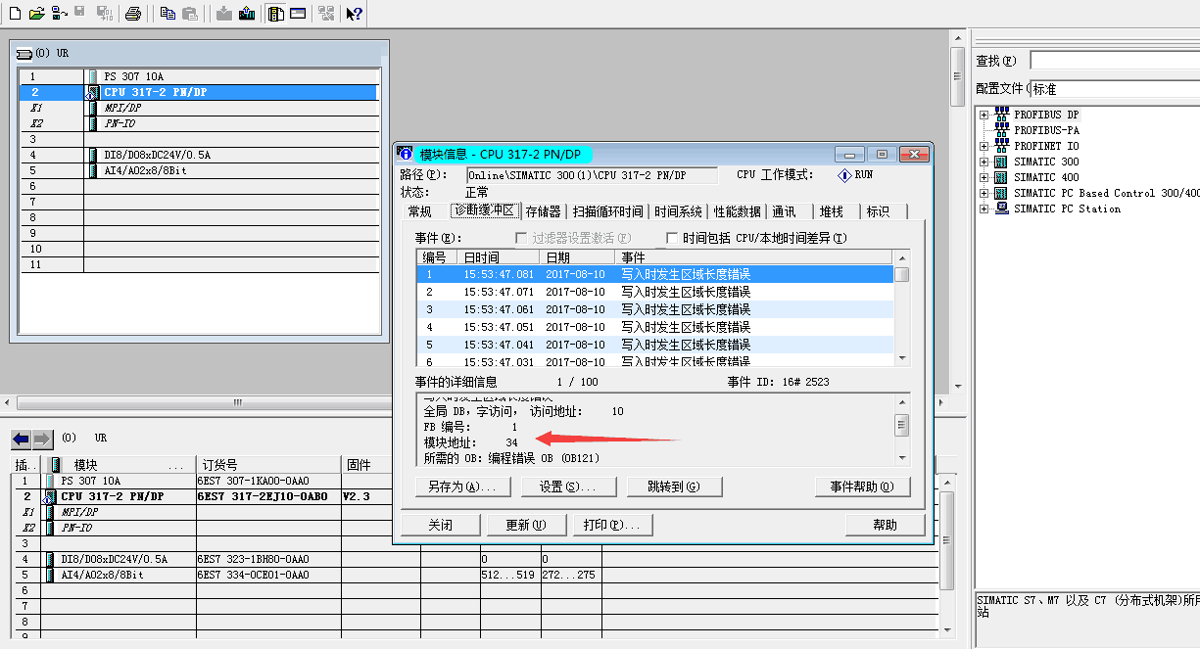Click the SIMATIC 300 catalog icon
Image resolution: width=1200 pixels, height=649 pixels.
(x=1001, y=162)
